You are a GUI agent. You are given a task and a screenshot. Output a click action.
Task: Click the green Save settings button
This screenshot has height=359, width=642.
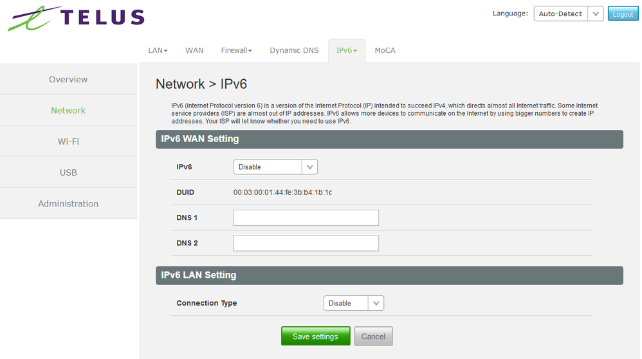click(x=315, y=336)
